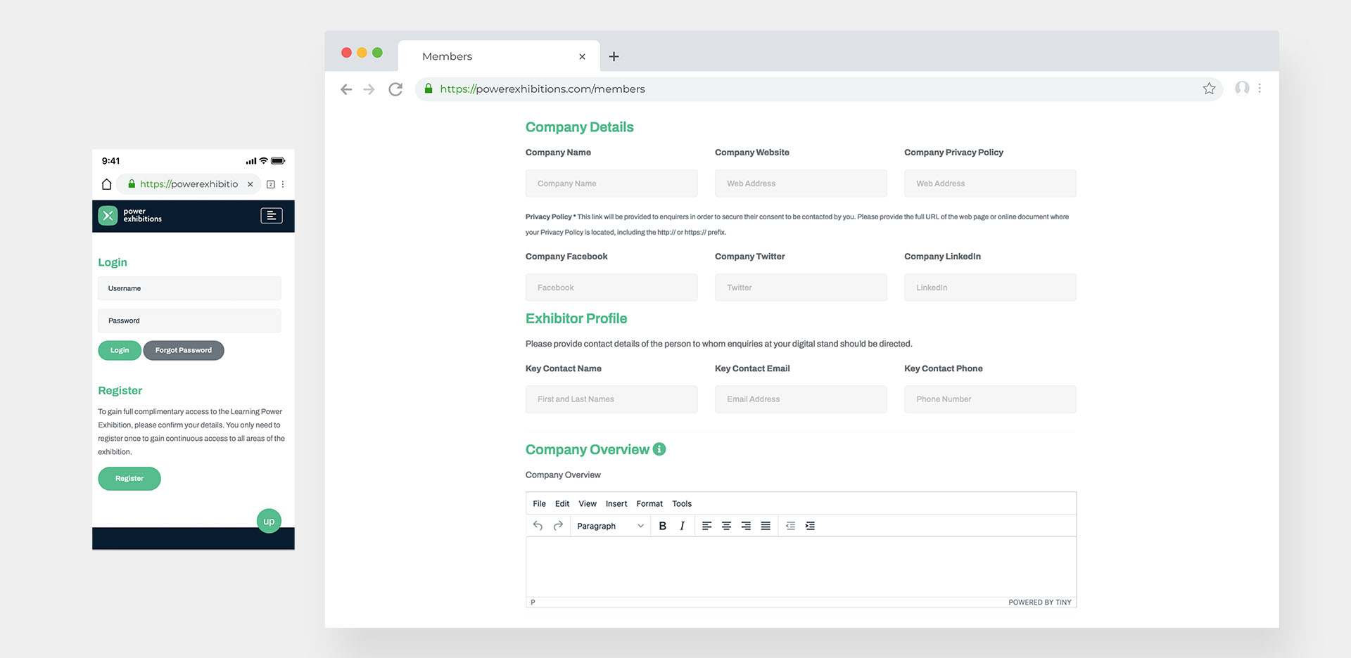This screenshot has width=1351, height=658.
Task: Bookmark the page with the star icon
Action: pyautogui.click(x=1209, y=89)
